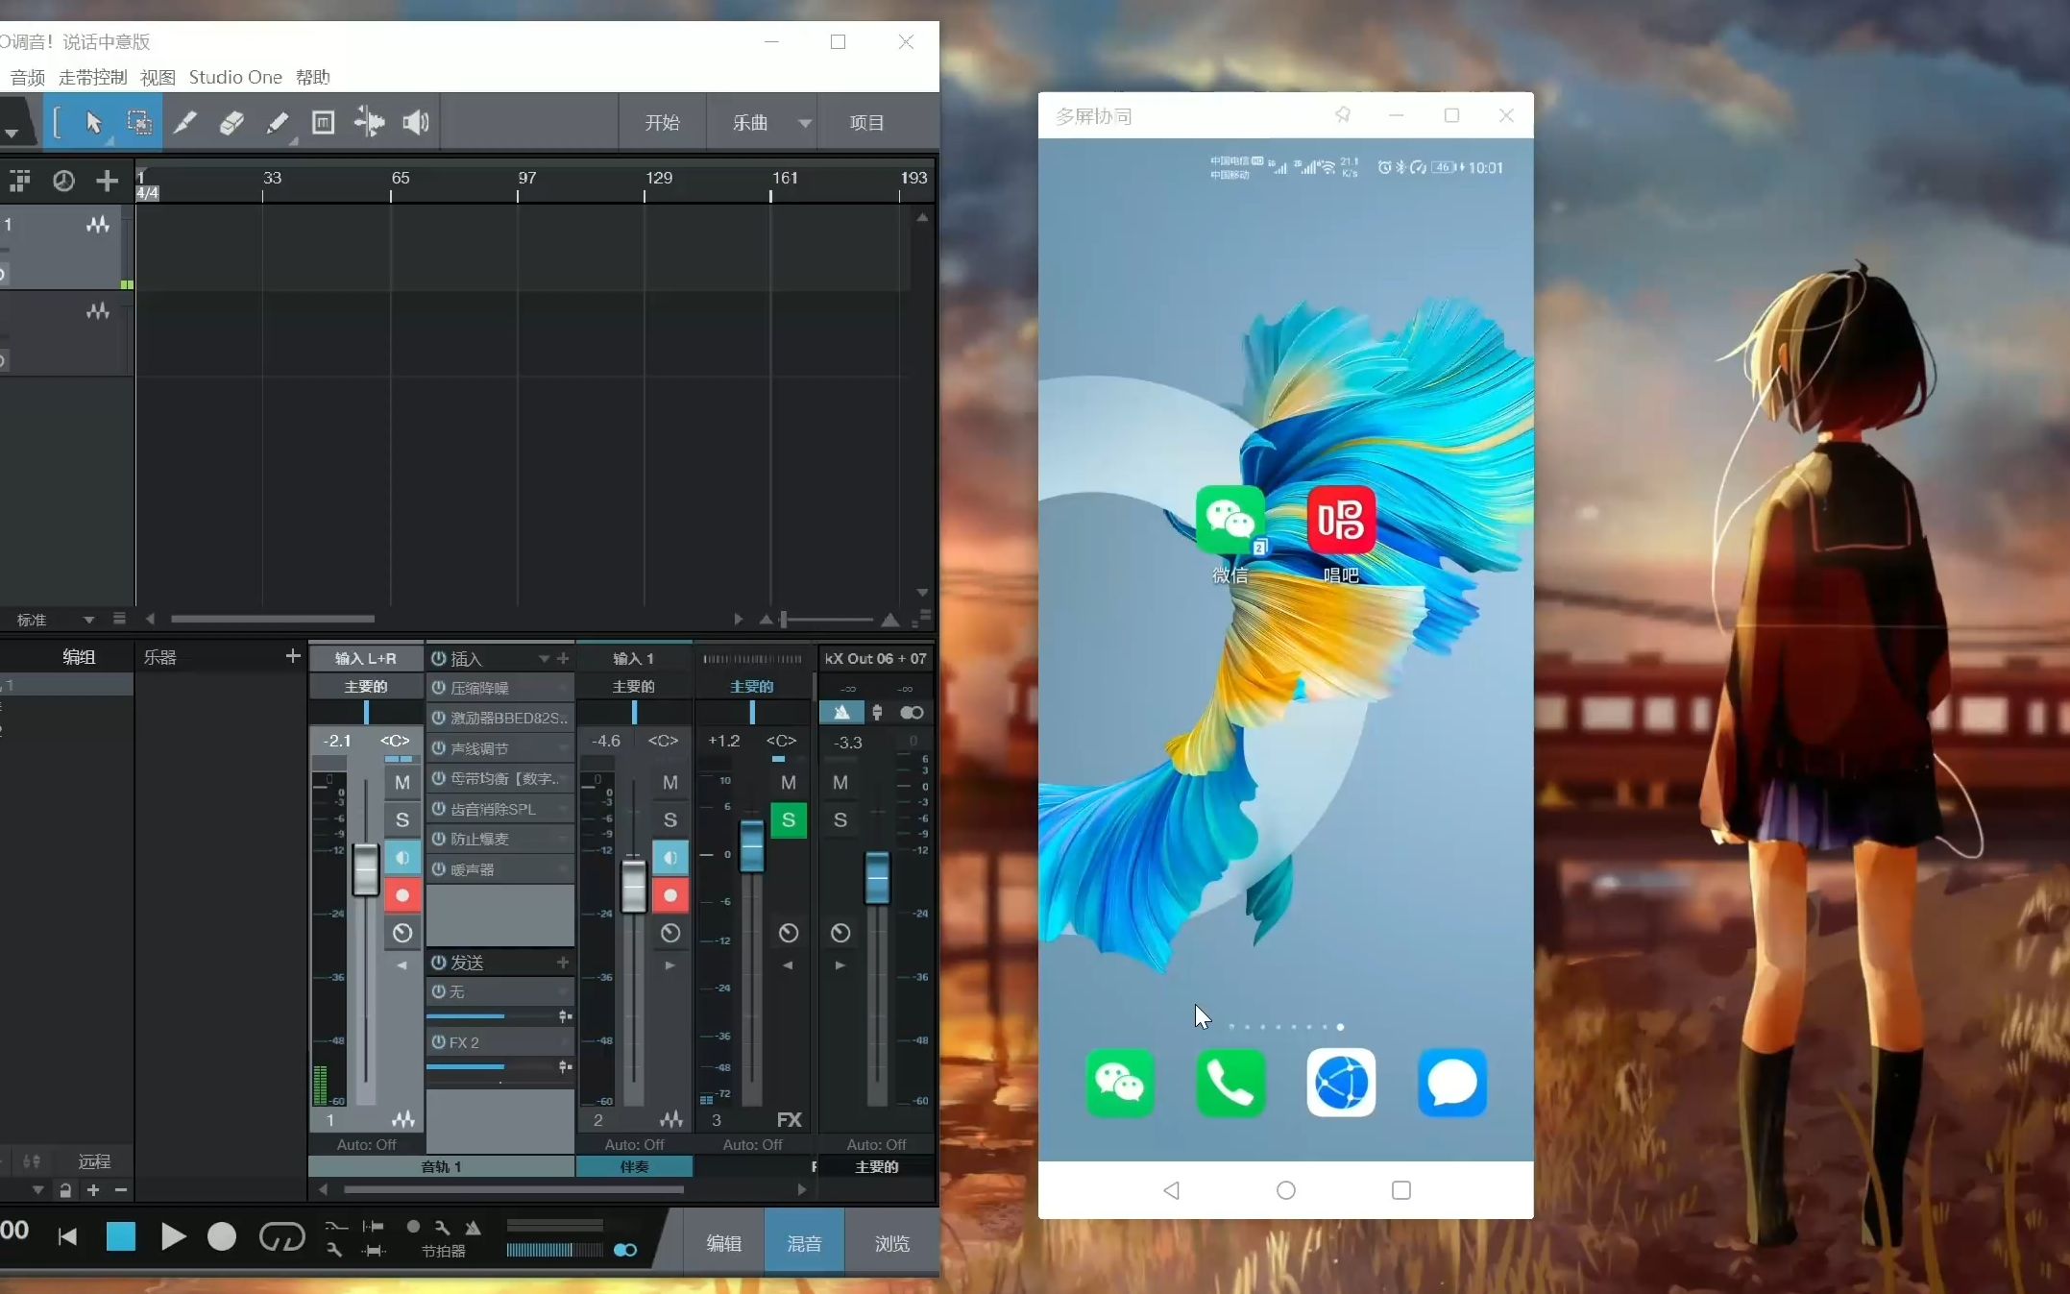Tap the phone Home navigation button
This screenshot has width=2070, height=1294.
point(1286,1190)
